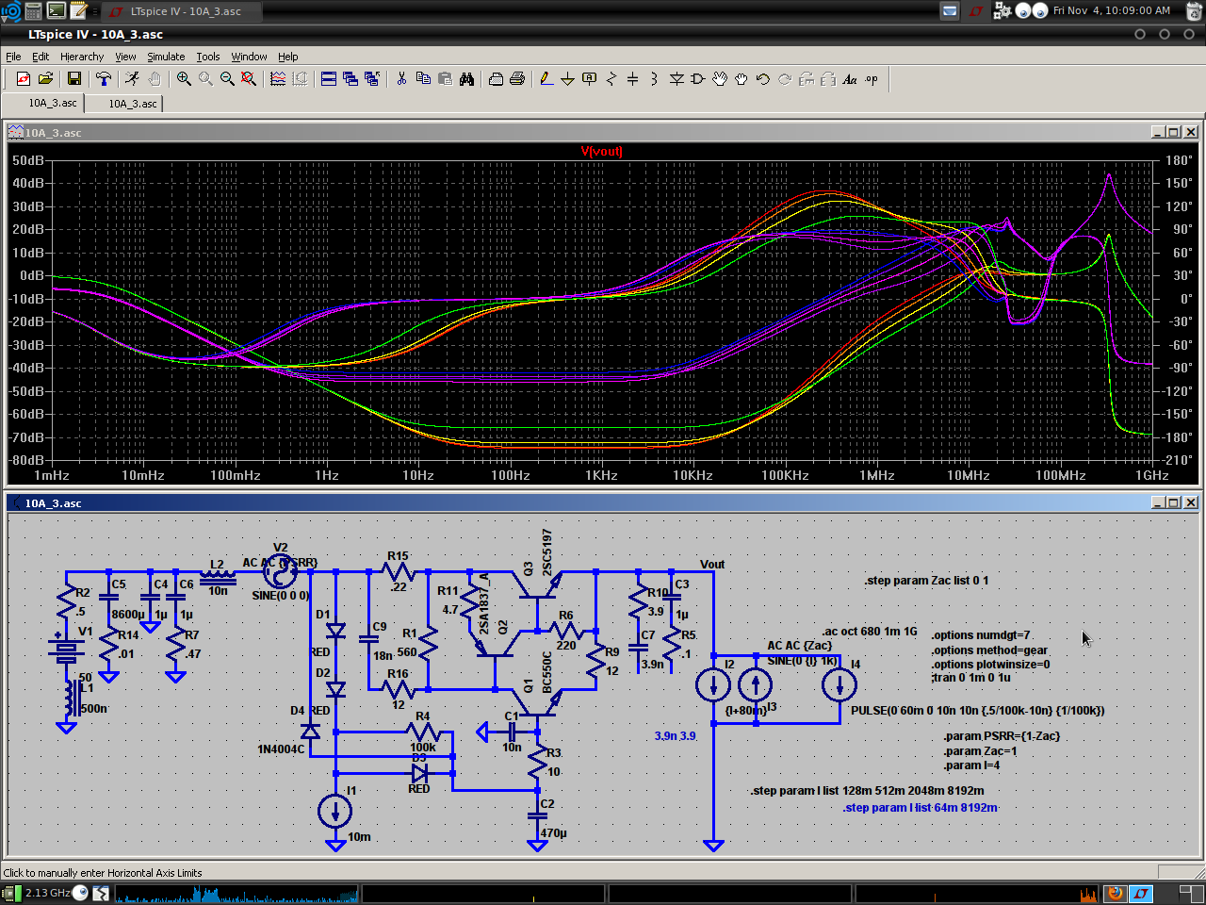Select the Drag hand tool
The height and width of the screenshot is (905, 1206).
click(742, 79)
